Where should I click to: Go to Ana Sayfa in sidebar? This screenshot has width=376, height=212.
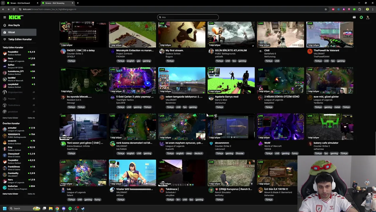coord(18,25)
